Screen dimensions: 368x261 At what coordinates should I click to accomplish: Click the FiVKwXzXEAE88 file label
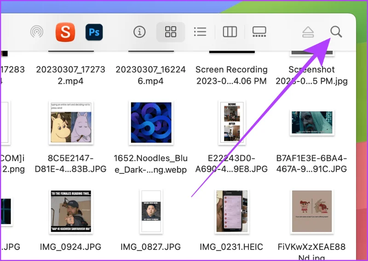312,252
